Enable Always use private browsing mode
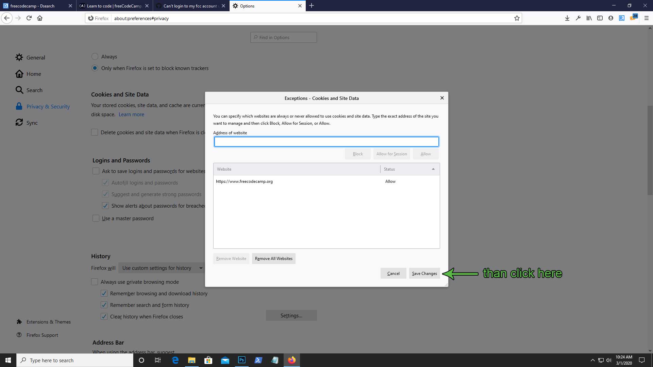 tap(95, 282)
